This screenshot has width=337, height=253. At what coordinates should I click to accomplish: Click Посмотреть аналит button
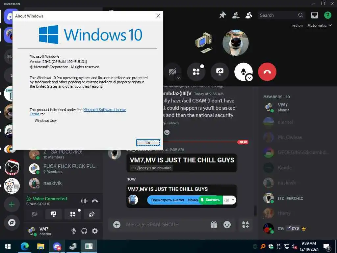(x=168, y=200)
